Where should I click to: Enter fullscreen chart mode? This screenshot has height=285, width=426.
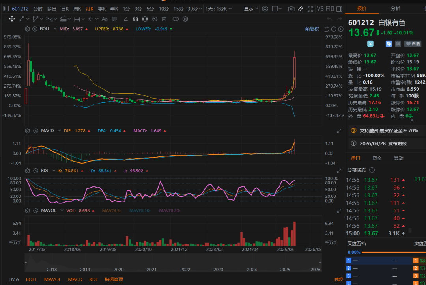(310, 9)
